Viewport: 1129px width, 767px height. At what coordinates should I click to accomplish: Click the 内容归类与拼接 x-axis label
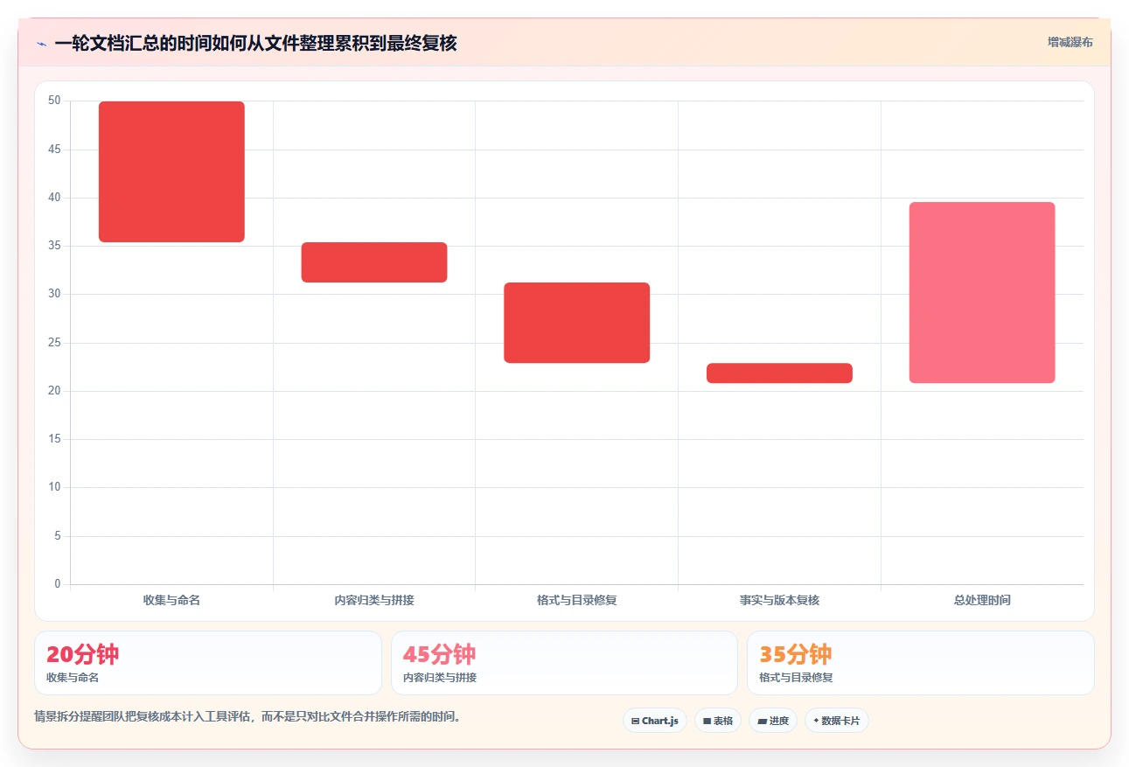coord(374,601)
